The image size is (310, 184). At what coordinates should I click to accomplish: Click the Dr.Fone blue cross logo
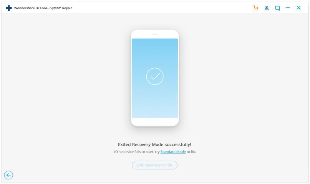click(9, 8)
